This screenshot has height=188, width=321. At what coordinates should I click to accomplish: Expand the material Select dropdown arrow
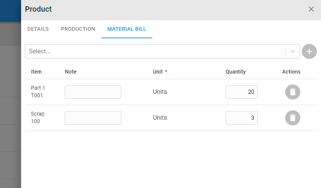coord(292,51)
